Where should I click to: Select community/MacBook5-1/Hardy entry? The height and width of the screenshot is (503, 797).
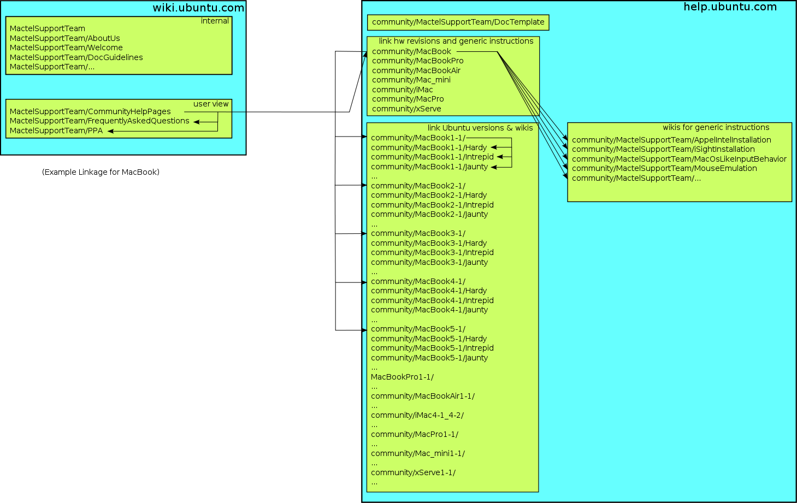pyautogui.click(x=429, y=339)
